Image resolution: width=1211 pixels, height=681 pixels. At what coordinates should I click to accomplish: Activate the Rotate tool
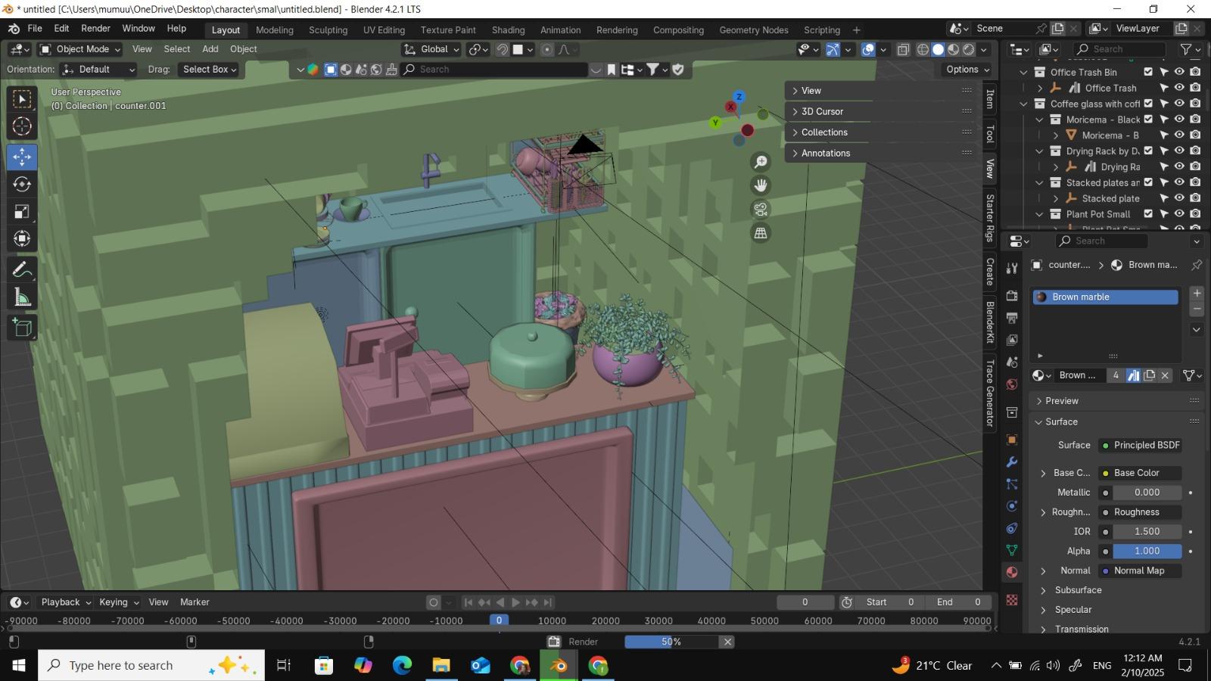pos(22,185)
